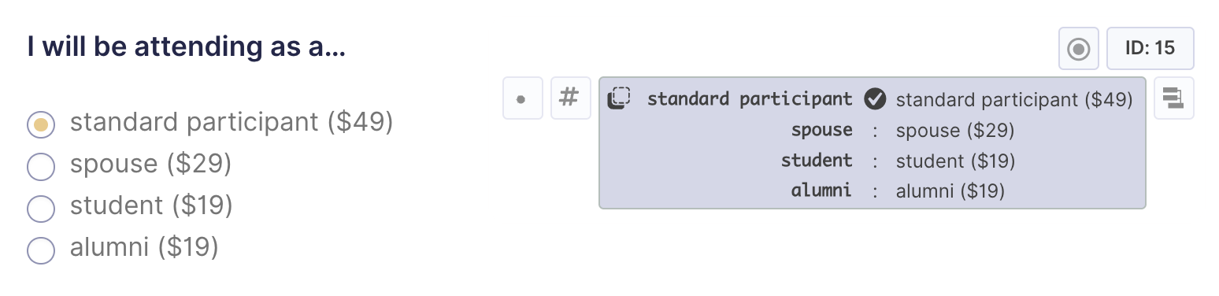
Task: Click 'student ($19)' value in options panel
Action: tap(955, 161)
